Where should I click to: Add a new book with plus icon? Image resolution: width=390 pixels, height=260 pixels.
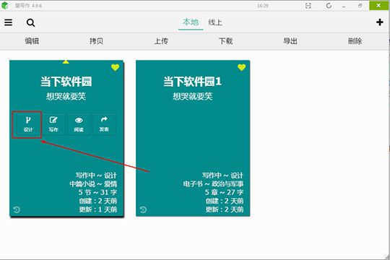(x=380, y=22)
